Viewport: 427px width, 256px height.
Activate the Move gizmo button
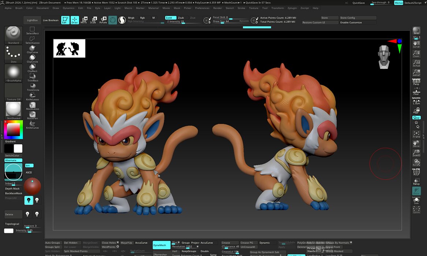(84, 20)
